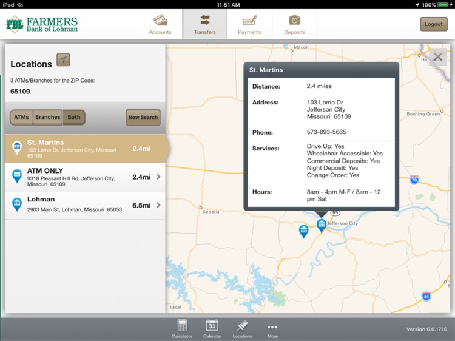455x341 pixels.
Task: Click the St. Martins bank pin icon in list
Action: [x=17, y=147]
